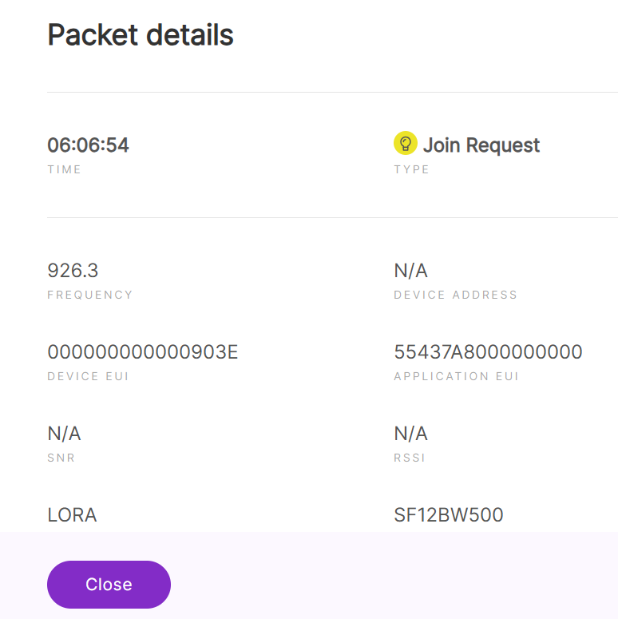
Task: Click the SF12BW500 data rate value
Action: click(x=449, y=515)
